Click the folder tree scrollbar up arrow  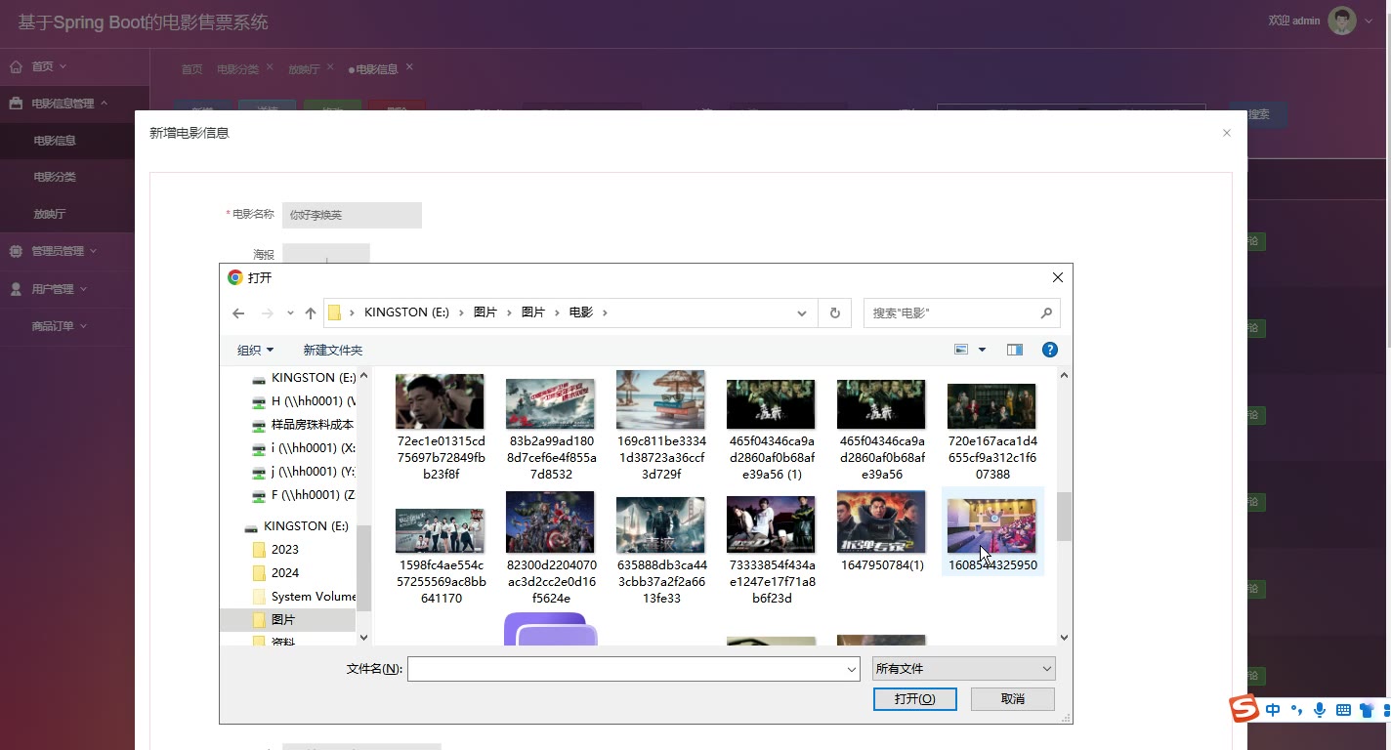[x=364, y=376]
